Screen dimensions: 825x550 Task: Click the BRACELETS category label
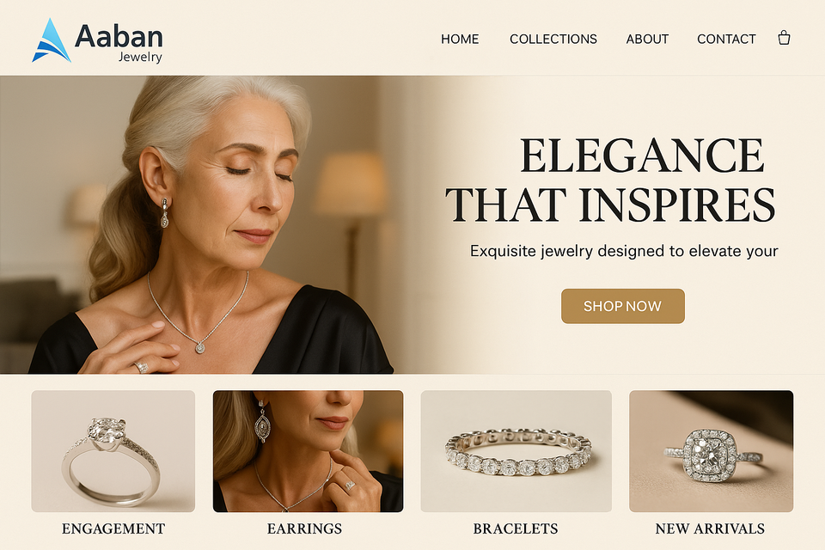click(516, 529)
